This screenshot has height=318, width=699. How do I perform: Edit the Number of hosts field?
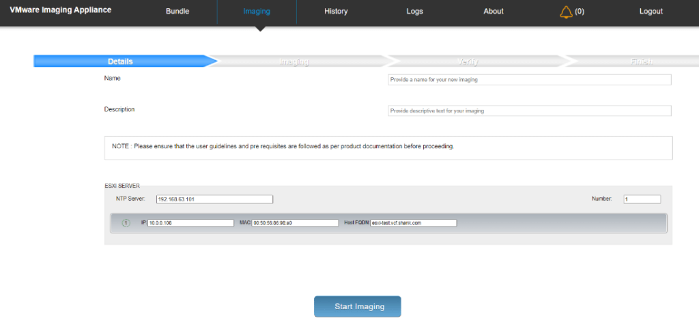click(x=642, y=199)
